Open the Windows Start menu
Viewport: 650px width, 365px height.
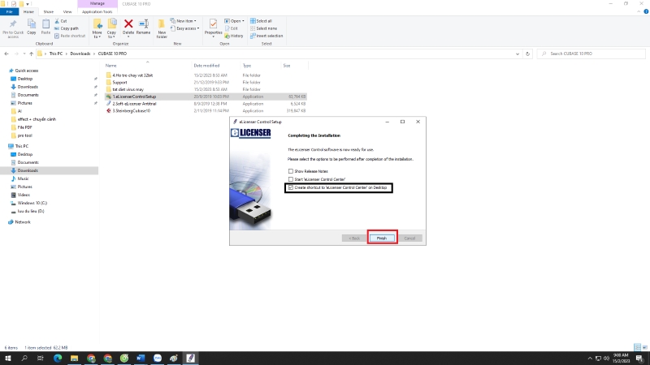tap(8, 358)
